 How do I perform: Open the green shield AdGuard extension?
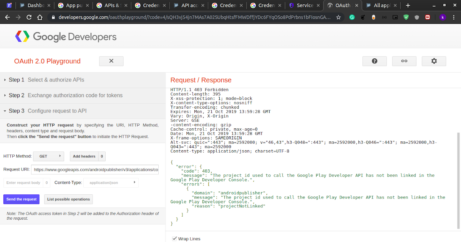(x=406, y=17)
